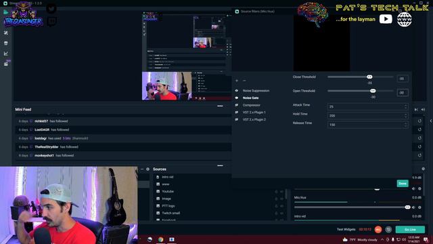Image resolution: width=433 pixels, height=244 pixels.
Task: Add a new filter with the plus icon
Action: (x=237, y=81)
